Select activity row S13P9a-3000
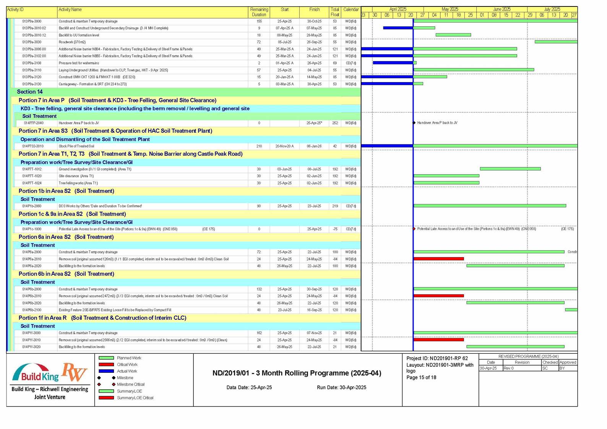The image size is (607, 429). 188,21
